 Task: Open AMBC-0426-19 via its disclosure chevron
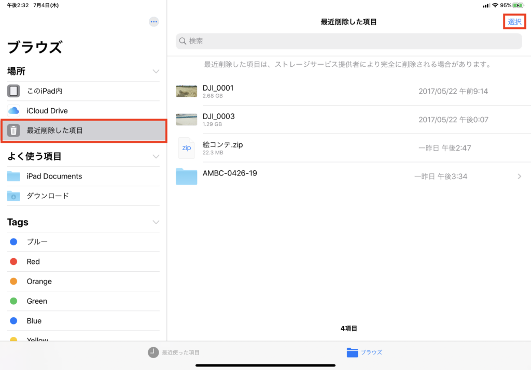coord(519,176)
